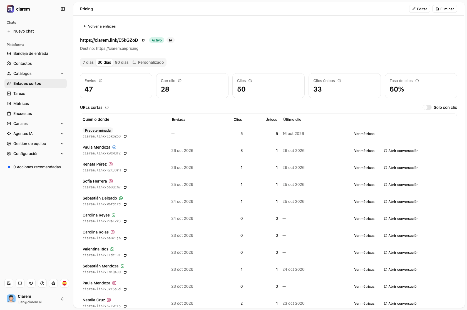The width and height of the screenshot is (467, 310).
Task: Expand the Catálogos menu
Action: point(36,73)
